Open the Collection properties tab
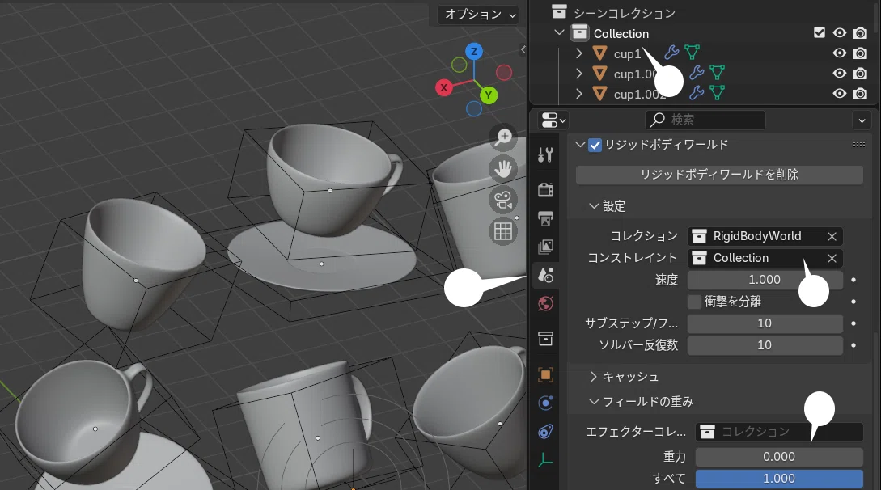Viewport: 881px width, 490px height. pos(545,339)
